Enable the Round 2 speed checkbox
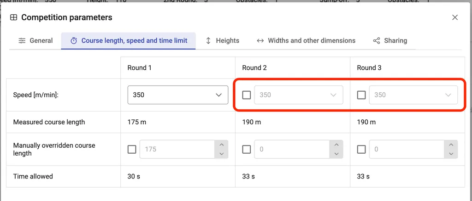 point(247,95)
